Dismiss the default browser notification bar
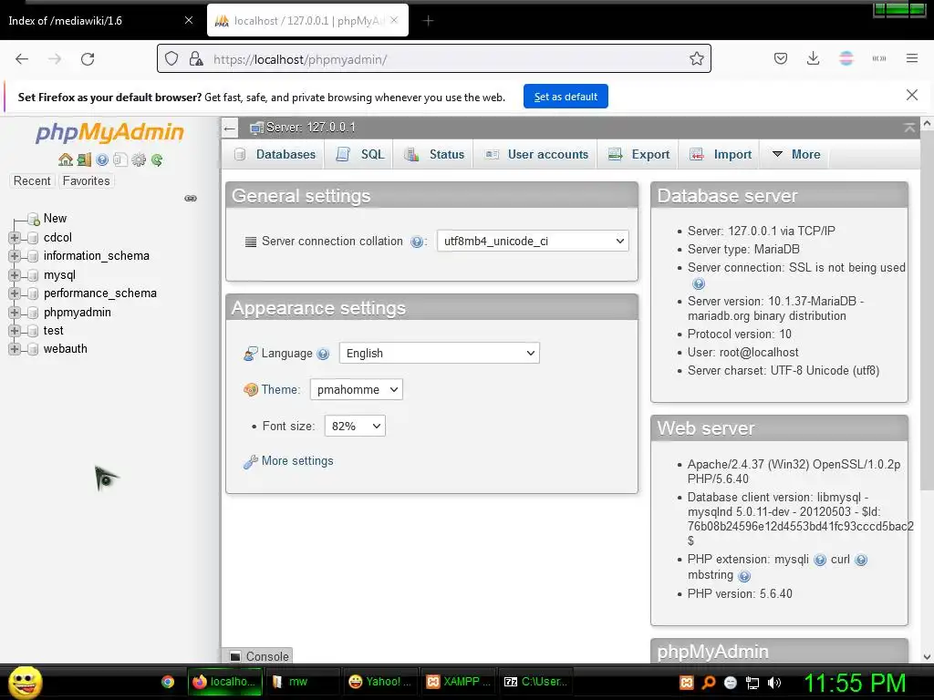This screenshot has width=934, height=700. [911, 95]
